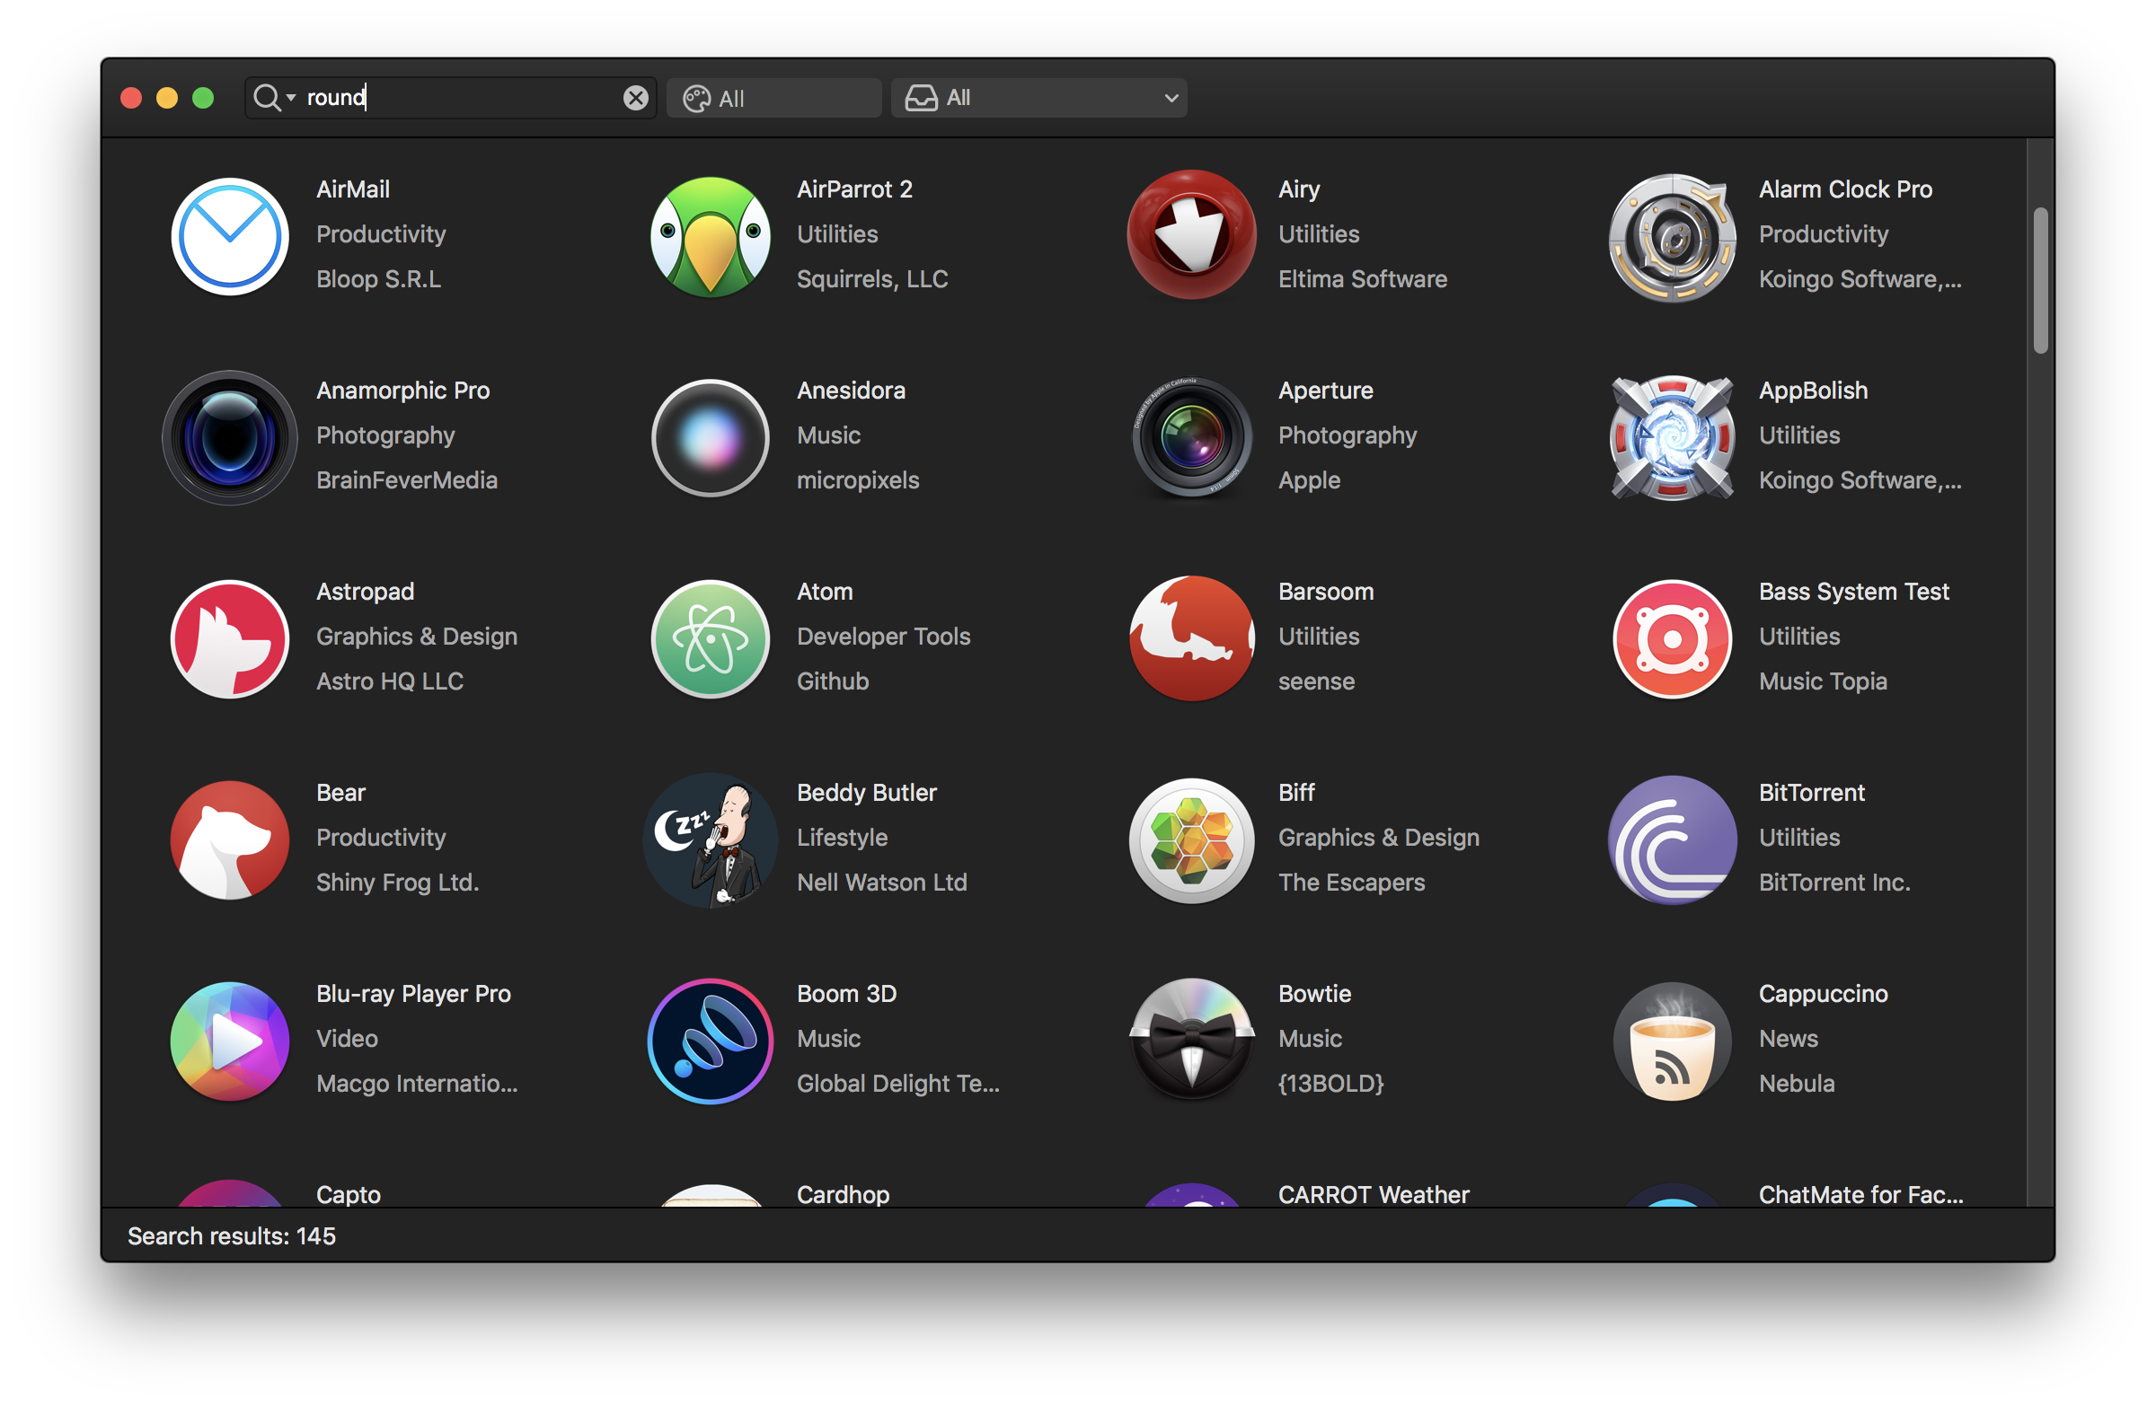The width and height of the screenshot is (2156, 1406).
Task: Select the AirParrot 2 parrot icon
Action: pyautogui.click(x=711, y=237)
